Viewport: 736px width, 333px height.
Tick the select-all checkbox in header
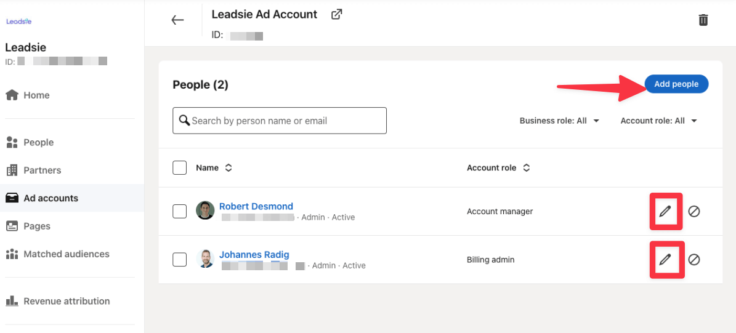coord(180,167)
